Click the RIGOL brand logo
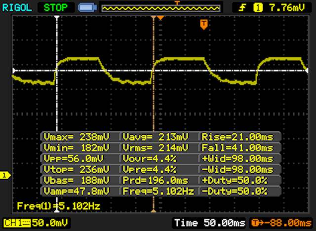Image resolution: width=316 pixels, height=231 pixels. (17, 8)
